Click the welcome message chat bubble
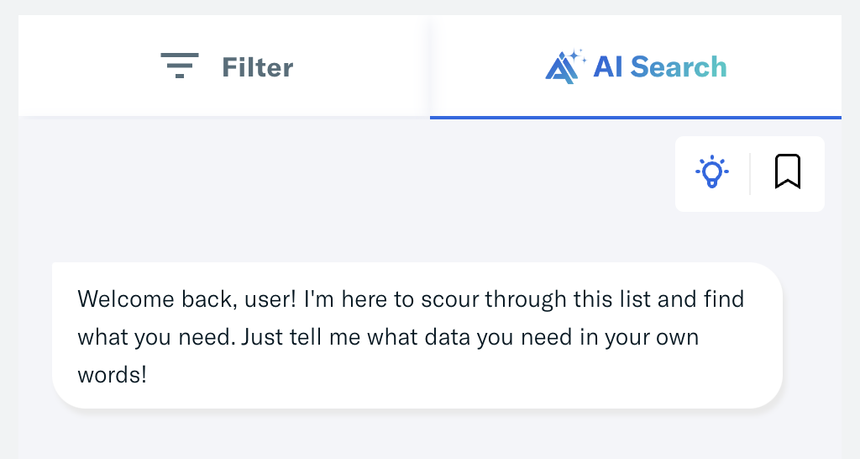Screen dimensions: 860x459 [417, 335]
